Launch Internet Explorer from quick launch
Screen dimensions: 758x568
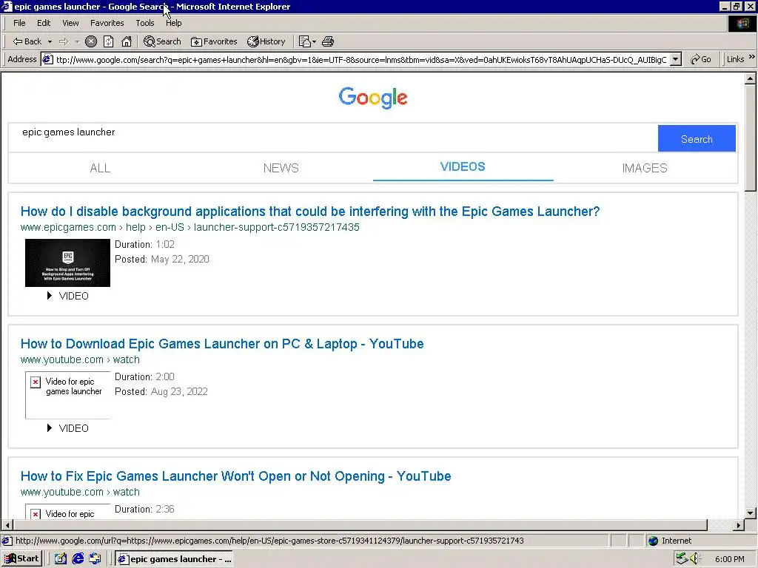point(78,559)
